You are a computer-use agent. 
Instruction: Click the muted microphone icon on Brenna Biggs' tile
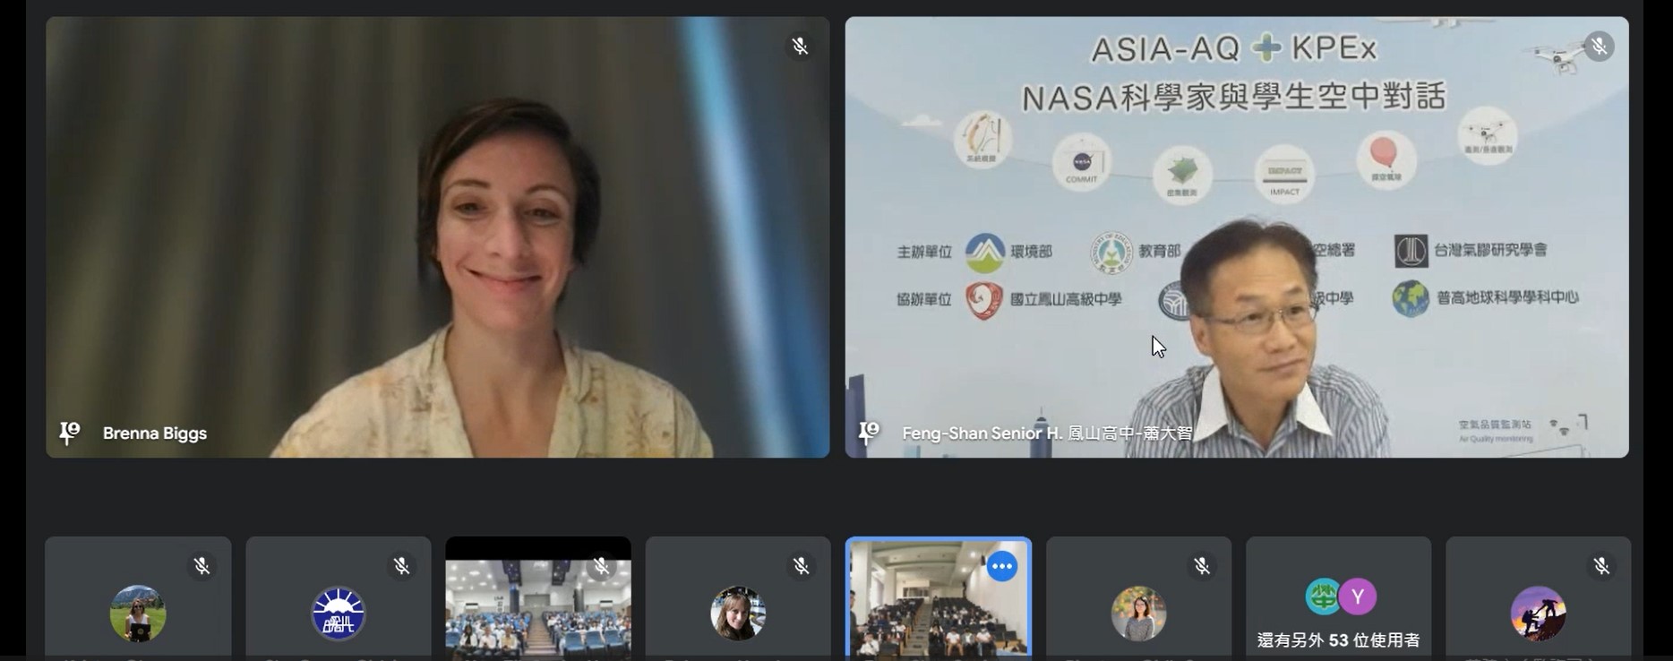point(800,46)
